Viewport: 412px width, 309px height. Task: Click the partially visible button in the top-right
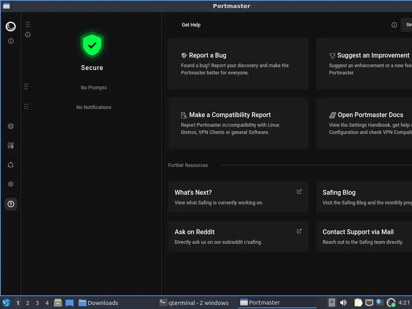[x=406, y=25]
